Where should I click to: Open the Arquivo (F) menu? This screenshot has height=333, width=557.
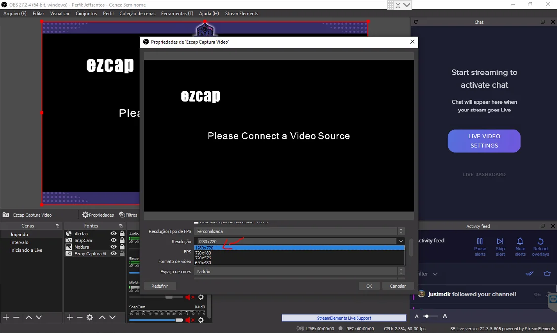15,13
